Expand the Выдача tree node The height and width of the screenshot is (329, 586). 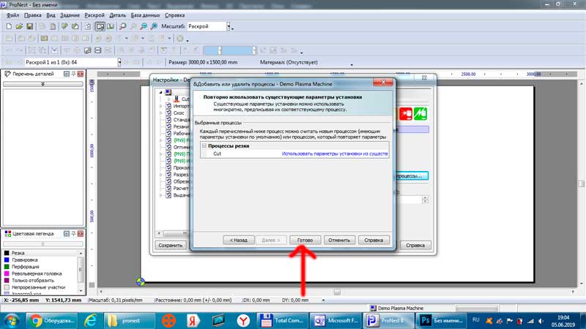tap(161, 195)
